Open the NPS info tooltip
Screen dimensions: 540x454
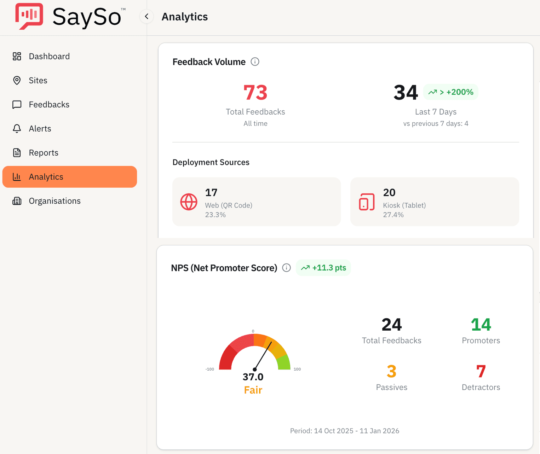[286, 268]
